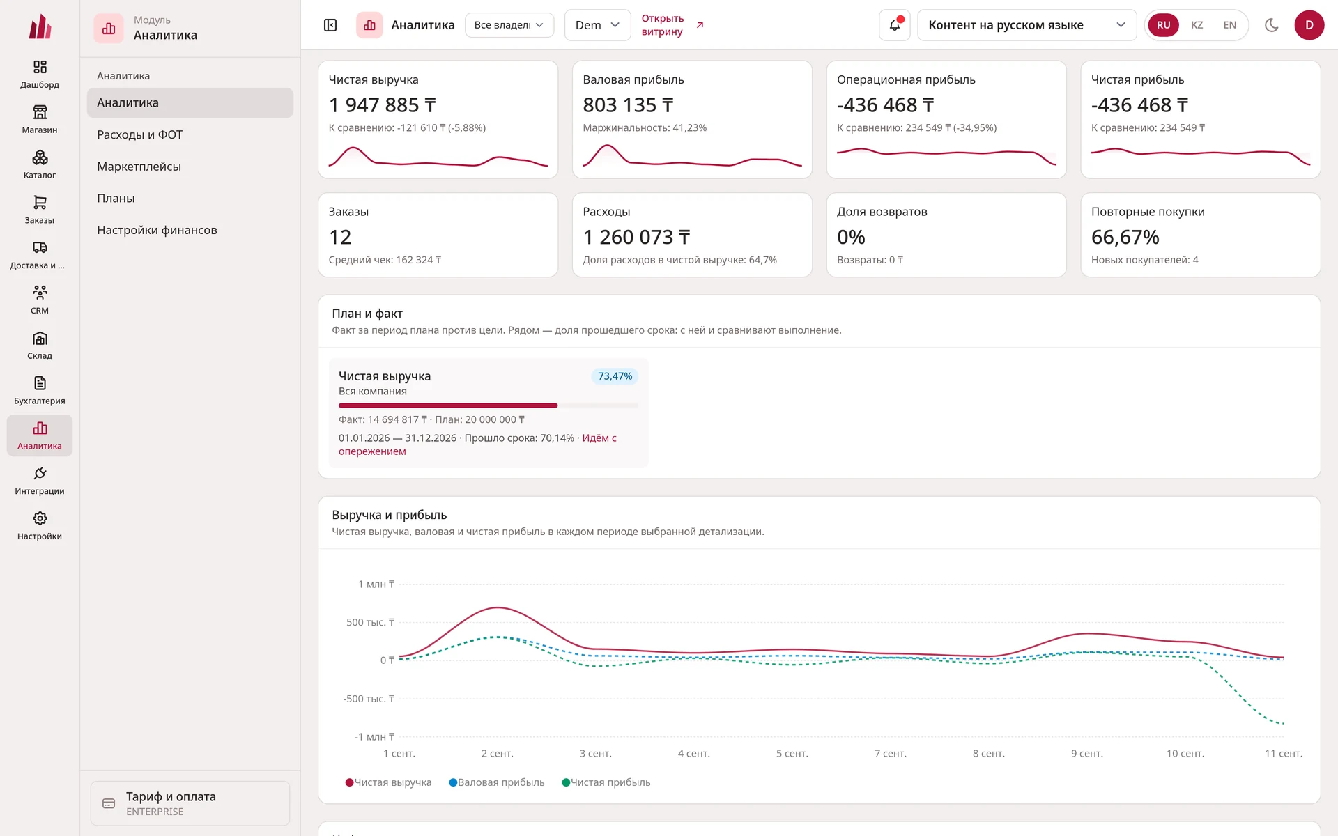Click the external arrow beside Открыть витрину

700,25
